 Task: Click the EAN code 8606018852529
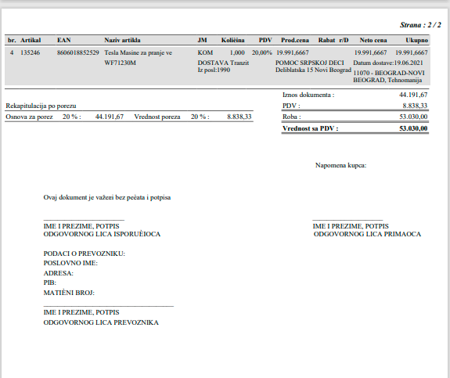click(x=77, y=52)
